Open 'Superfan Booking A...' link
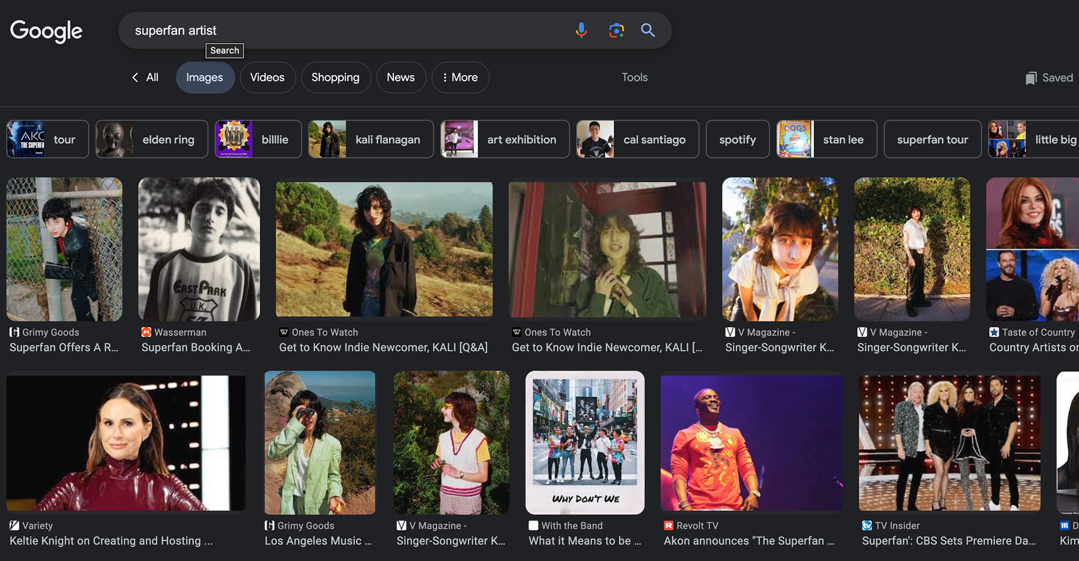Image resolution: width=1079 pixels, height=561 pixels. pos(196,348)
